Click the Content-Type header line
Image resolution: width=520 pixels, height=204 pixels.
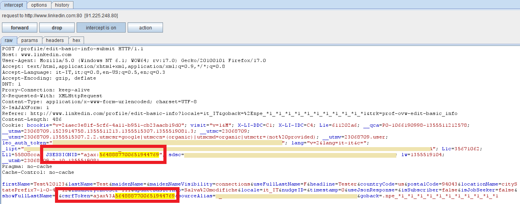pyautogui.click(x=99, y=102)
